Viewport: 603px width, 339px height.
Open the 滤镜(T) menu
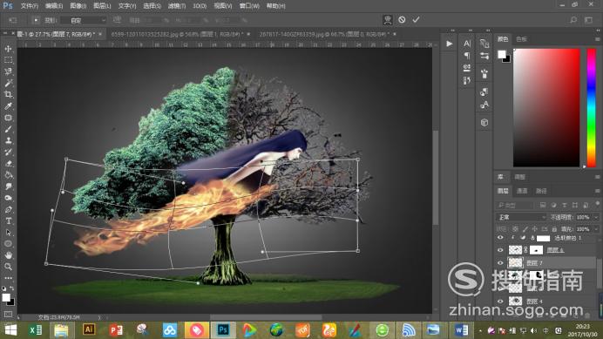tap(177, 6)
